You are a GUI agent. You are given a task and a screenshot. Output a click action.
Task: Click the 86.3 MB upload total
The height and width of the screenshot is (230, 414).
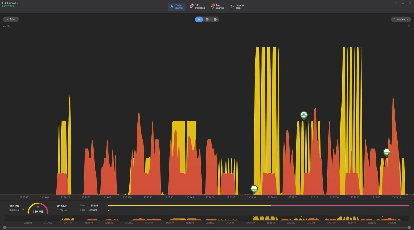click(62, 206)
